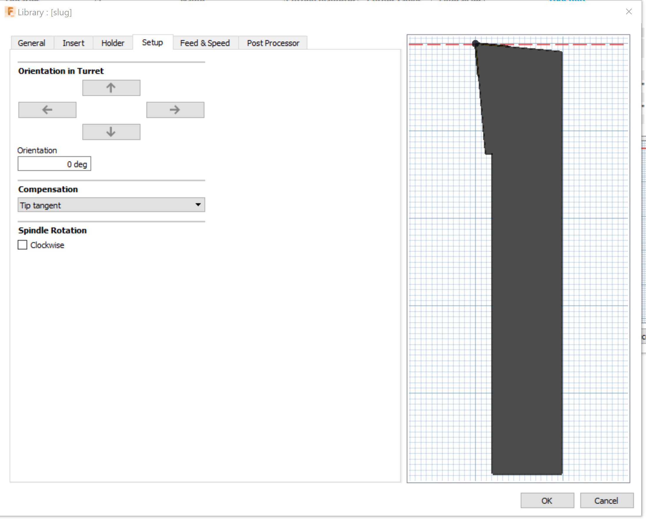Select the tool tip point in preview
This screenshot has width=646, height=519.
[475, 44]
